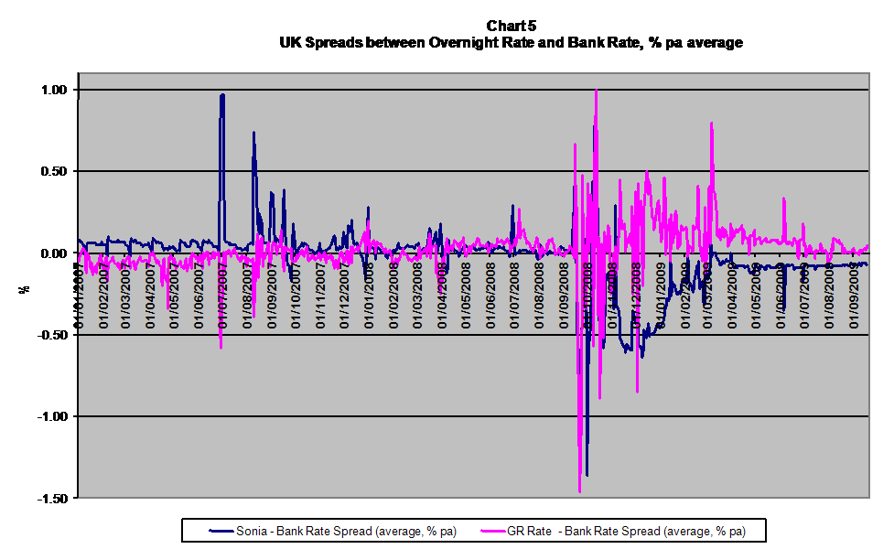
Task: Click the magenta downward dip near 01/07/2007
Action: [221, 346]
